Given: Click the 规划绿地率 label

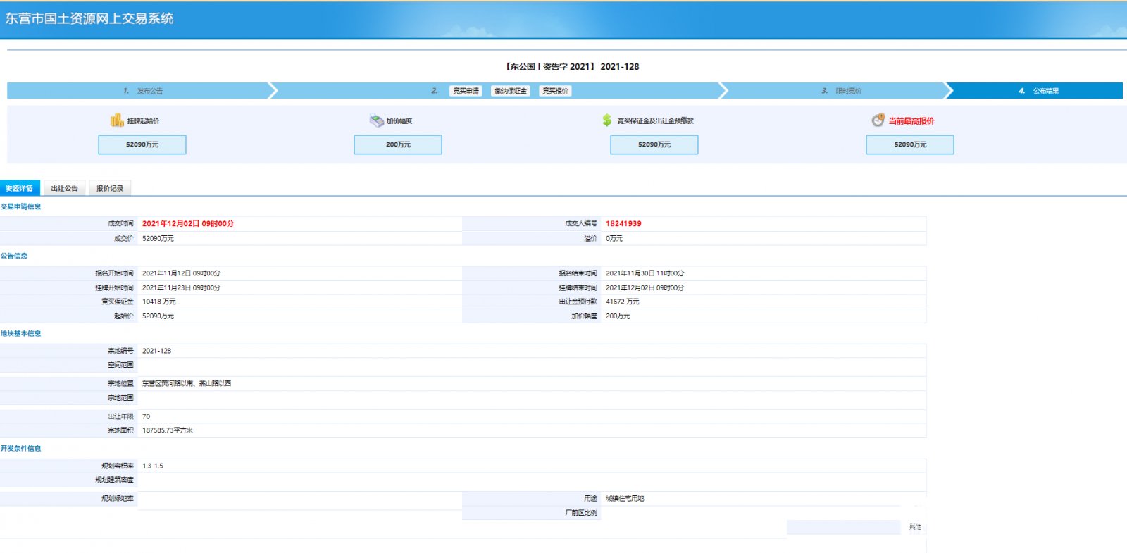Looking at the screenshot, I should (x=118, y=498).
